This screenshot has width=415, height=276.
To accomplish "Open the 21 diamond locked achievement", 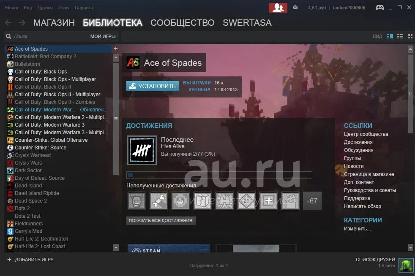I will point(247,201).
